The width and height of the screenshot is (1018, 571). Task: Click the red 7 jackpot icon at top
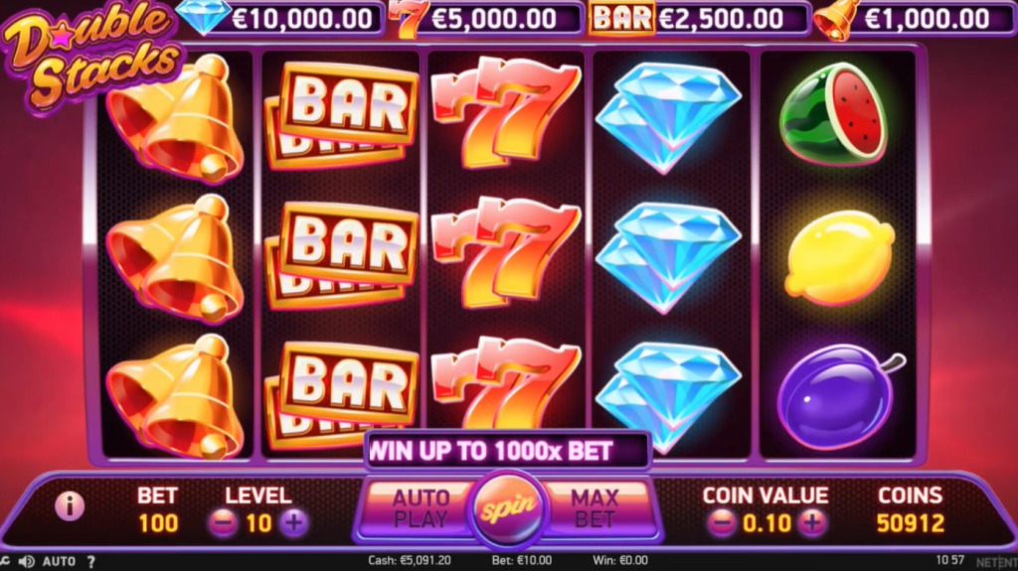pos(409,19)
